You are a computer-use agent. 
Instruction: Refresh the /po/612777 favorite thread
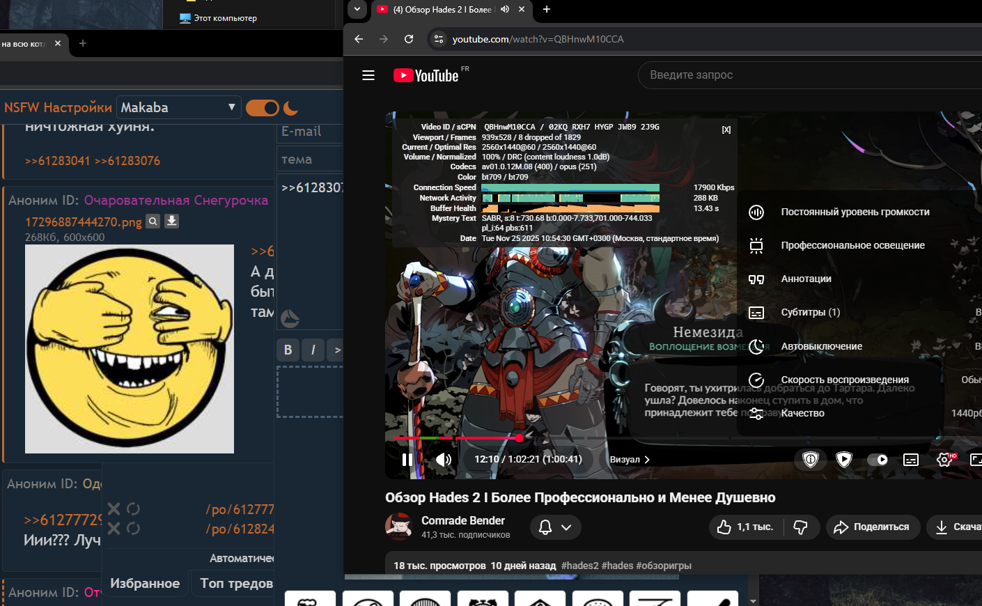pos(134,509)
